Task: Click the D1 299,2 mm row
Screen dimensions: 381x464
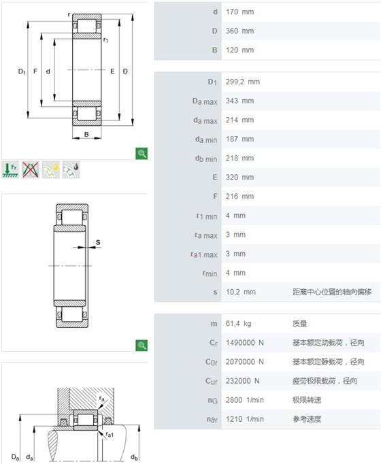Action: coord(267,82)
